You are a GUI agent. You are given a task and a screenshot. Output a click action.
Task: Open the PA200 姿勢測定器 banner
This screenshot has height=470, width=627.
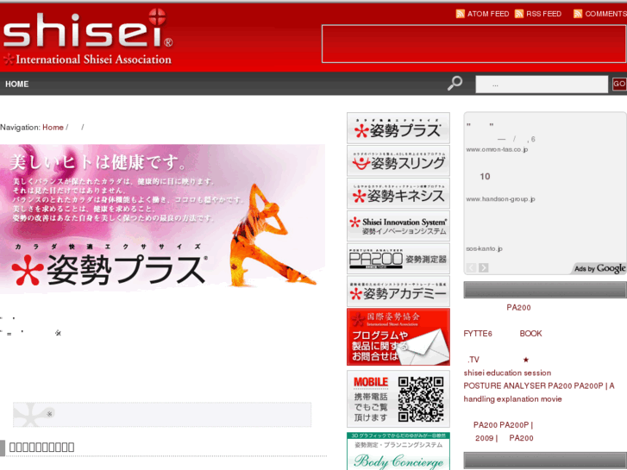coord(398,259)
